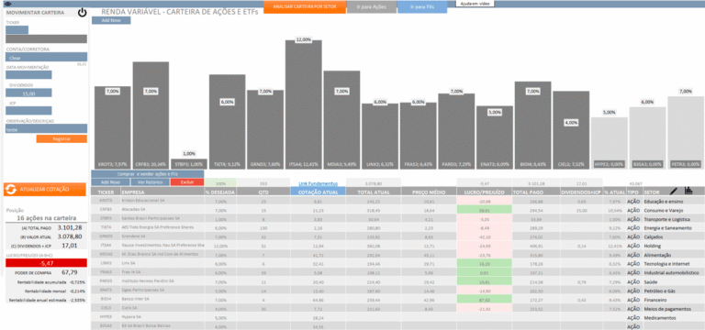Click the green profit cell in BIDI4 row

pyautogui.click(x=485, y=299)
